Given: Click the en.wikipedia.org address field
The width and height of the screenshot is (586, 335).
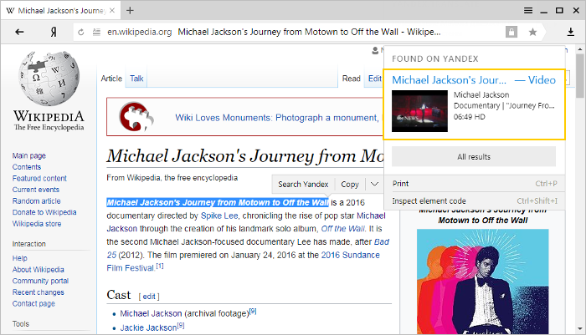Looking at the screenshot, I should click(140, 32).
